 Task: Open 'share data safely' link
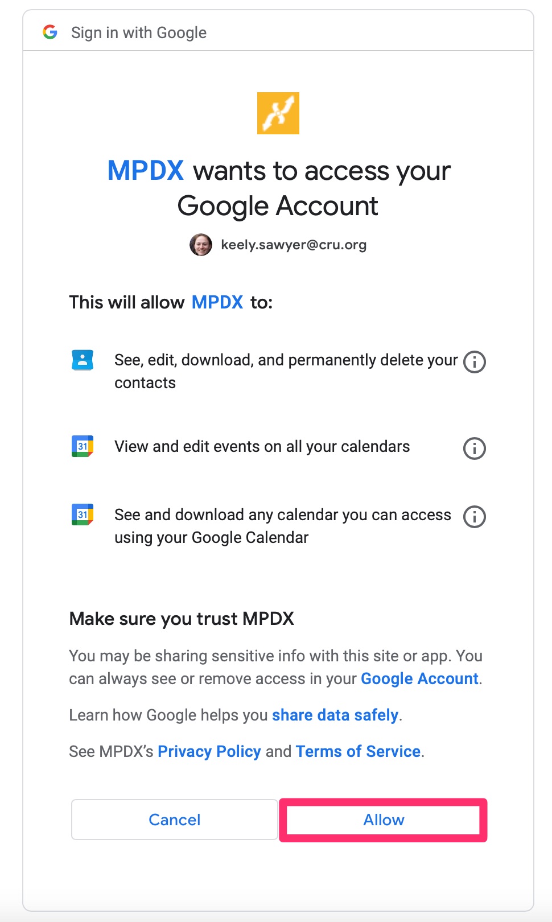coord(335,715)
